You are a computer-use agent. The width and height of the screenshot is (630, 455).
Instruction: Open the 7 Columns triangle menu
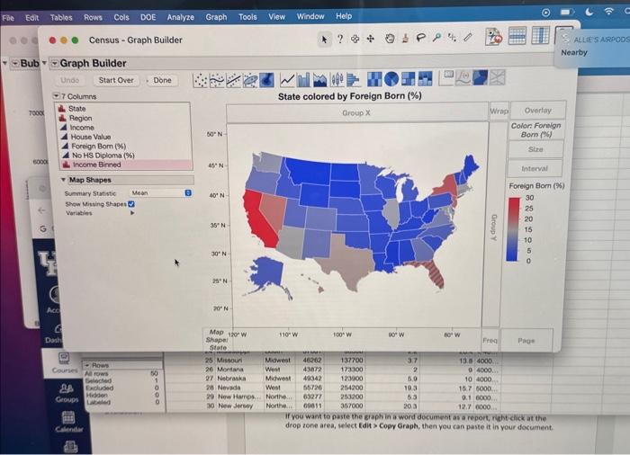(x=56, y=96)
